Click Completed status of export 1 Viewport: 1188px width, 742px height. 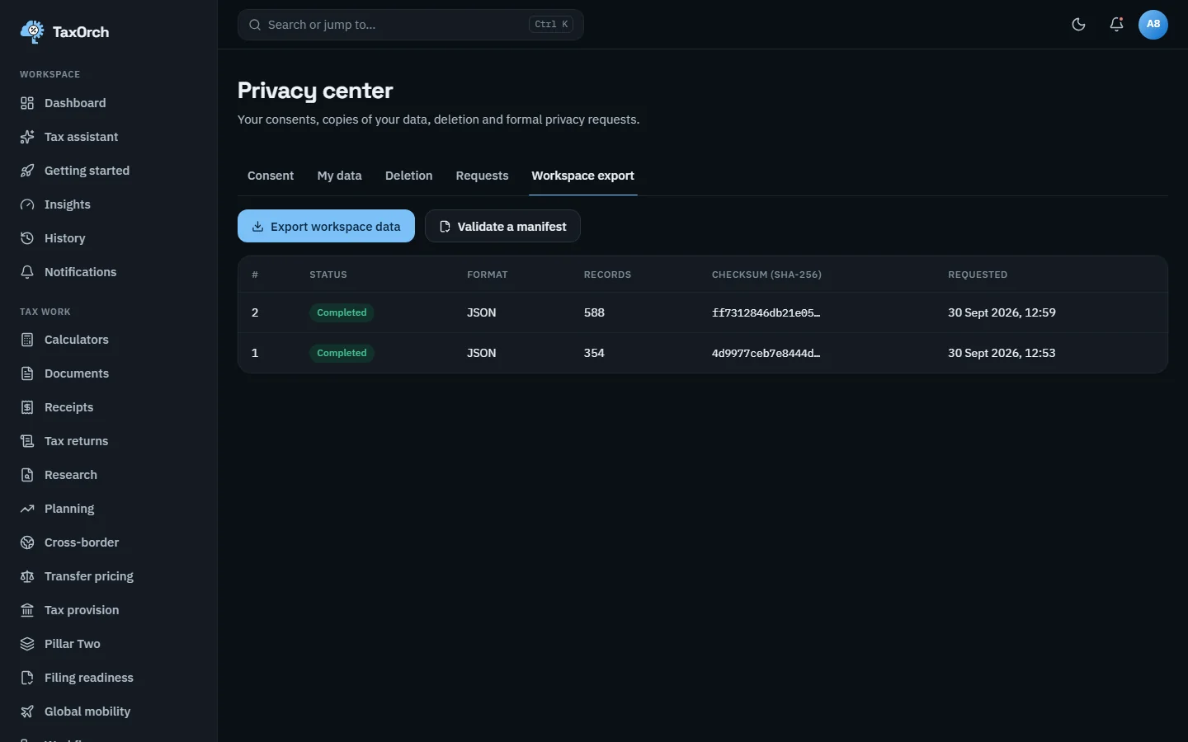pos(342,353)
